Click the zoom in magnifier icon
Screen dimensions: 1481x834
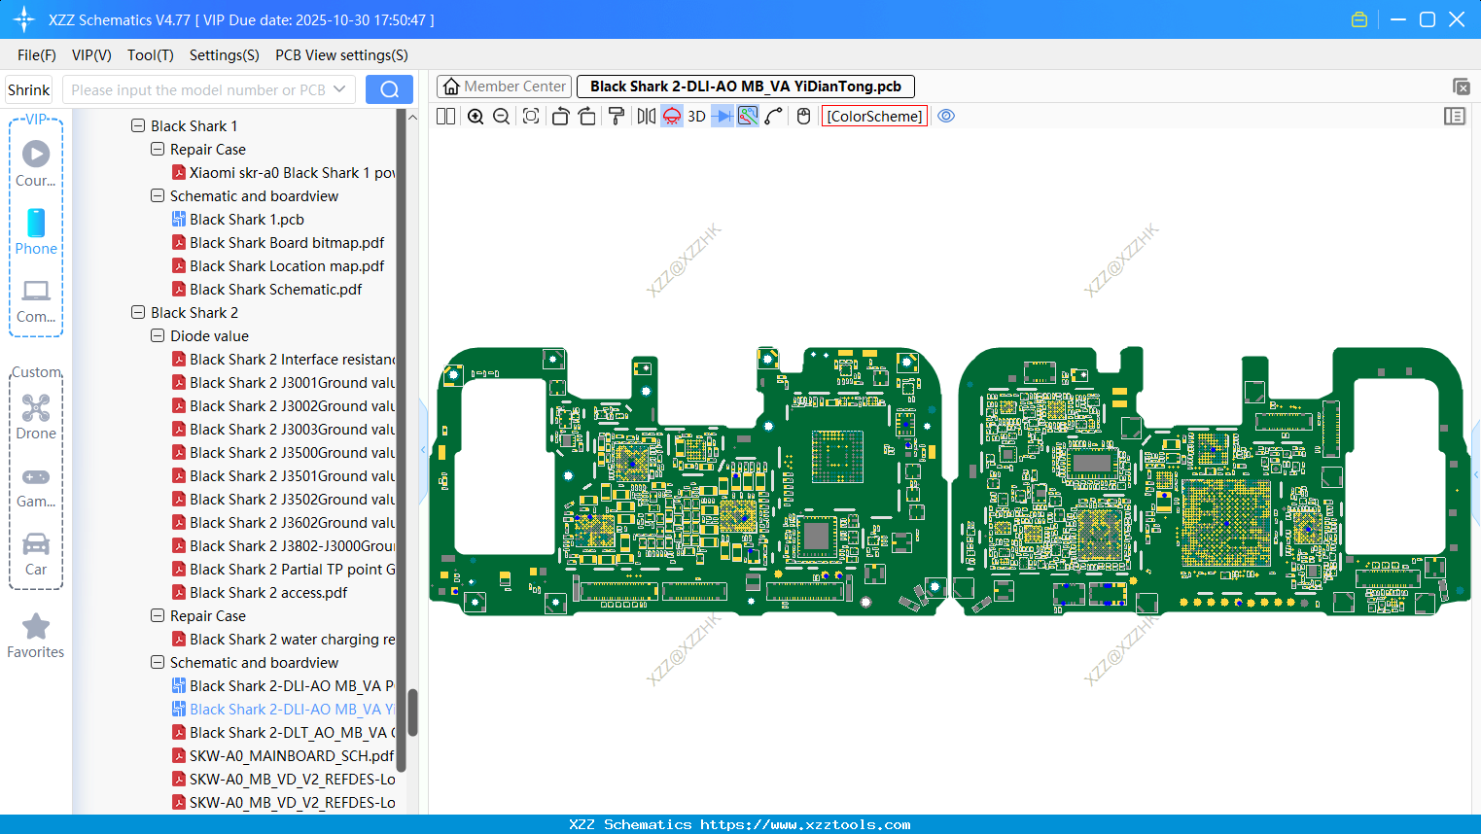tap(476, 117)
